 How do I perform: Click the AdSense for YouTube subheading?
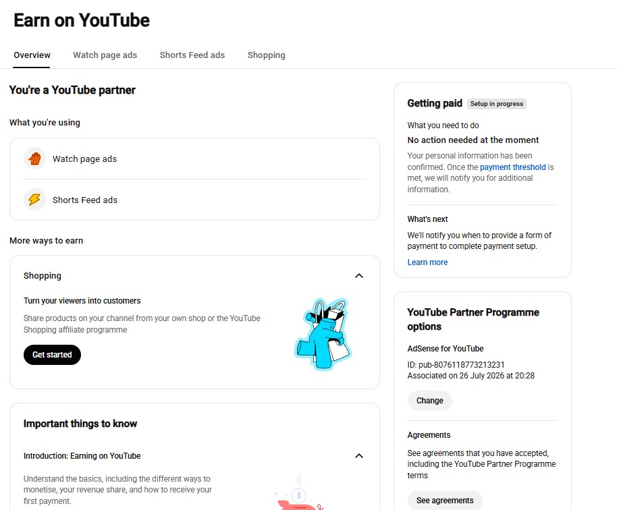(445, 348)
